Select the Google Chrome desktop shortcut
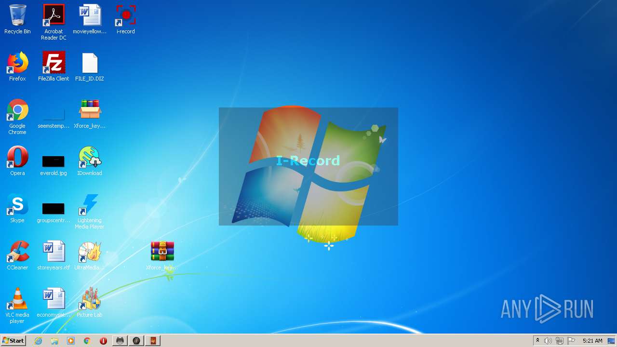This screenshot has height=347, width=617. coord(17,117)
